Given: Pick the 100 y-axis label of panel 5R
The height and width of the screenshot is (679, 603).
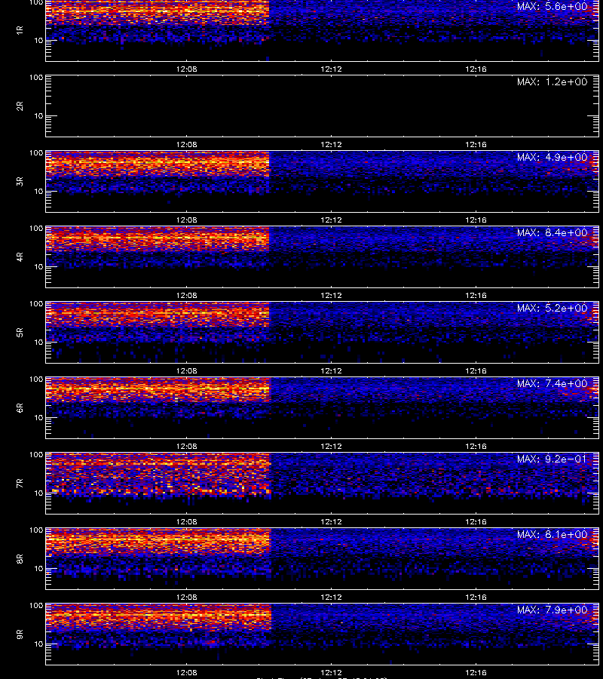Looking at the screenshot, I should 36,304.
